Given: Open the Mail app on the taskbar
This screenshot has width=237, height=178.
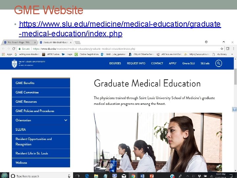Looking at the screenshot, I should coord(124,176).
